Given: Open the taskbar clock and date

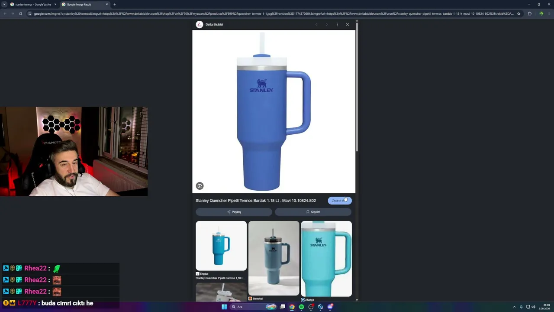Looking at the screenshot, I should [544, 307].
